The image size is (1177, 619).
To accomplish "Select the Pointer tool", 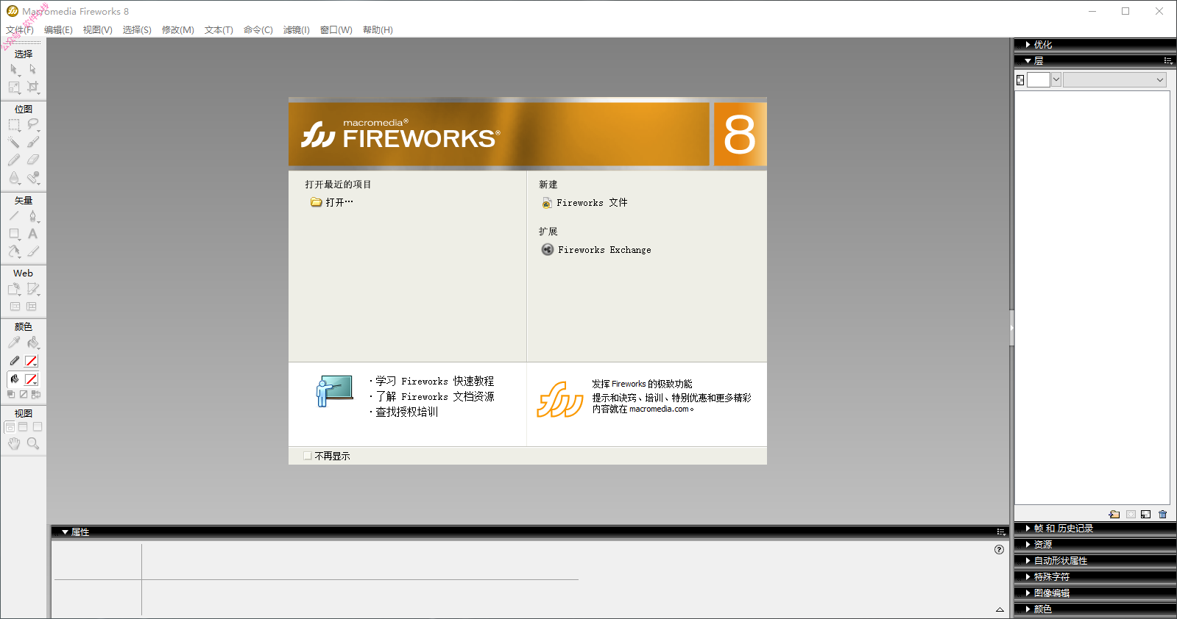I will pyautogui.click(x=14, y=69).
